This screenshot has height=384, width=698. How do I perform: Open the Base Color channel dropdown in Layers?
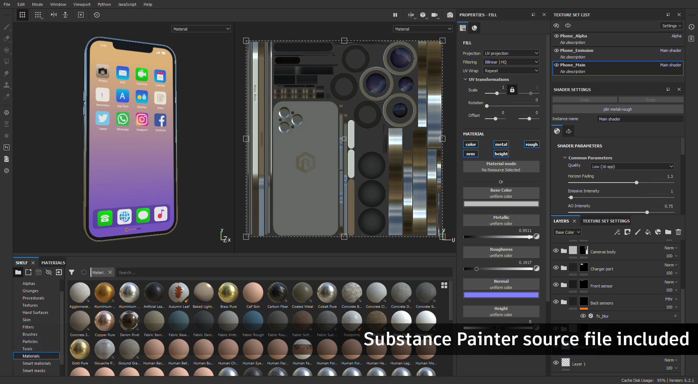tap(567, 232)
